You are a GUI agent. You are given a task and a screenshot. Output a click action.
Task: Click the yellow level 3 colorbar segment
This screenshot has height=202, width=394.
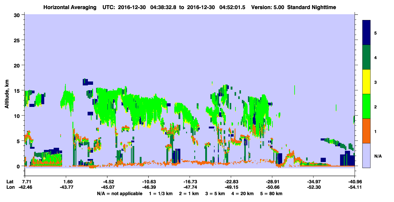pos(366,82)
